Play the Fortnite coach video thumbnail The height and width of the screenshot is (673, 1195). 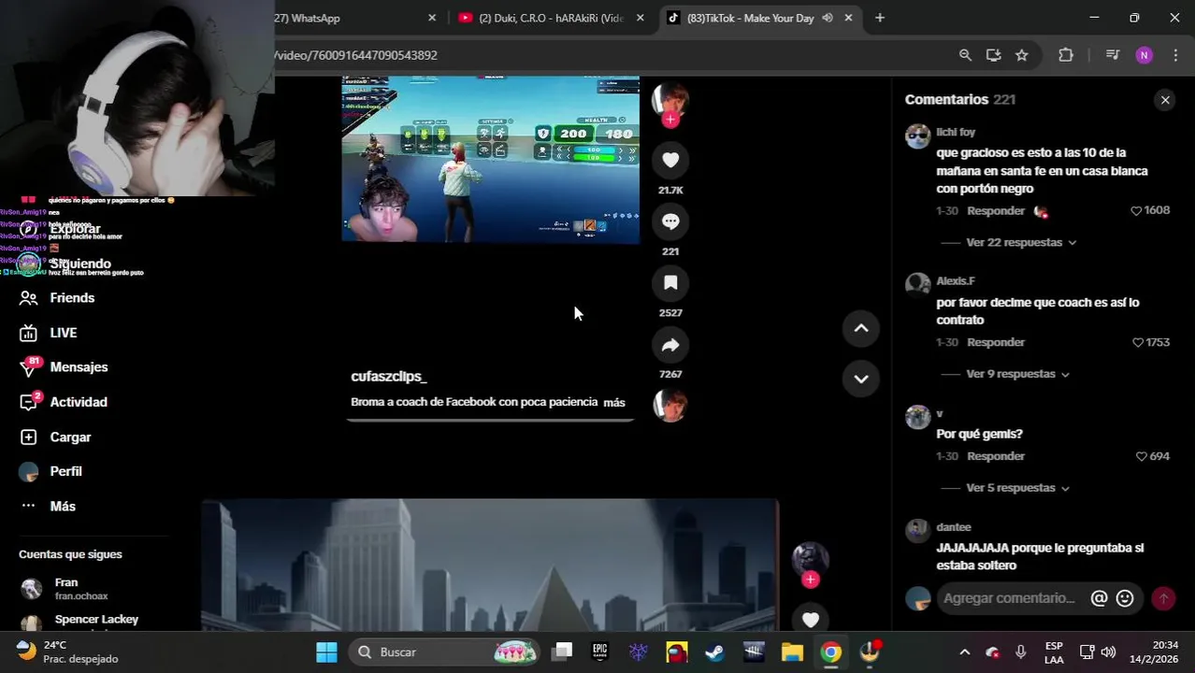pyautogui.click(x=490, y=160)
